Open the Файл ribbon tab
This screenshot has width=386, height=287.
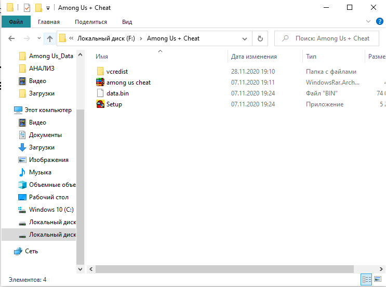pos(16,22)
